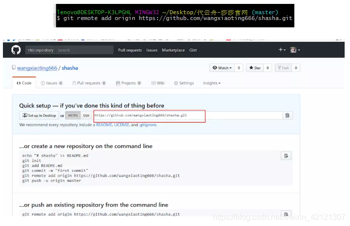Open Marketplace in the top navigation
Image resolution: width=350 pixels, height=226 pixels.
coord(173,50)
